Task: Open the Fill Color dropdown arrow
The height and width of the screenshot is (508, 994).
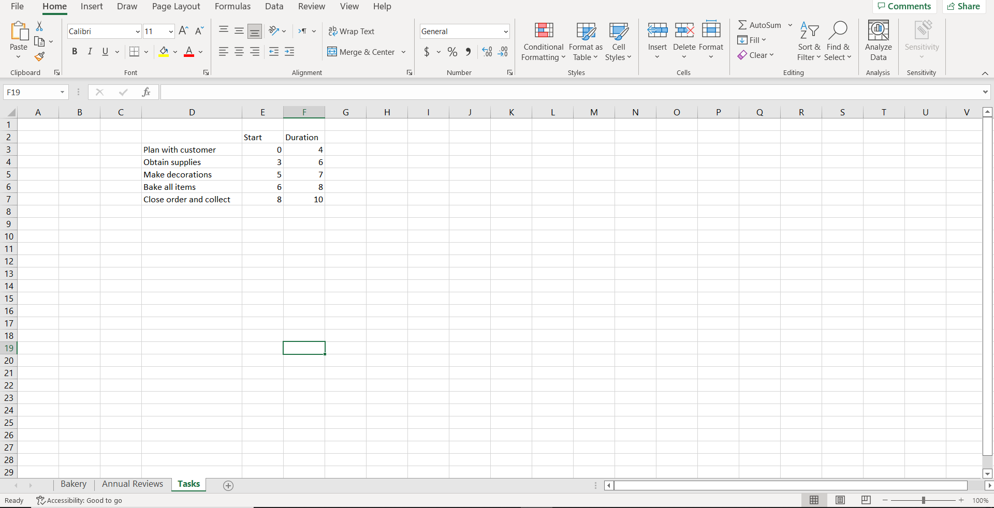Action: point(176,52)
